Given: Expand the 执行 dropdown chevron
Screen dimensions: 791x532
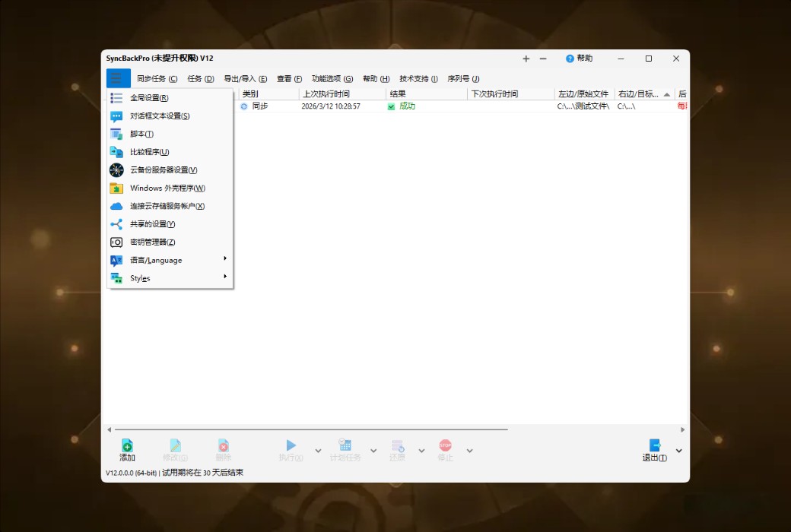Looking at the screenshot, I should tap(318, 450).
